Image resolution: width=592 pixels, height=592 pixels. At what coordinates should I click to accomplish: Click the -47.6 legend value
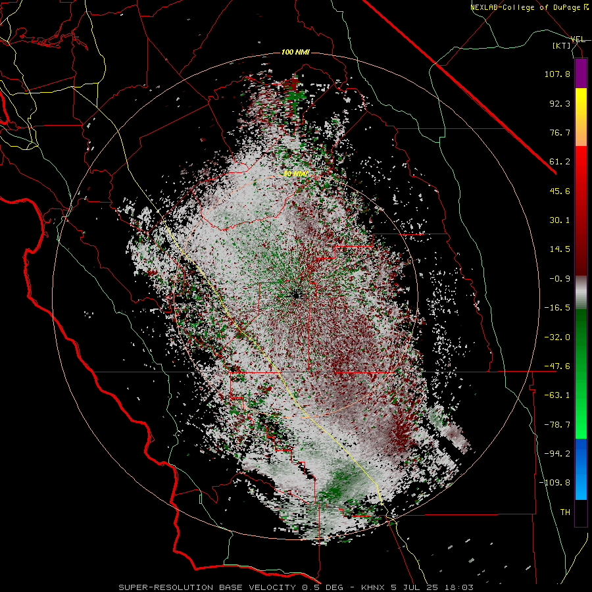[557, 366]
